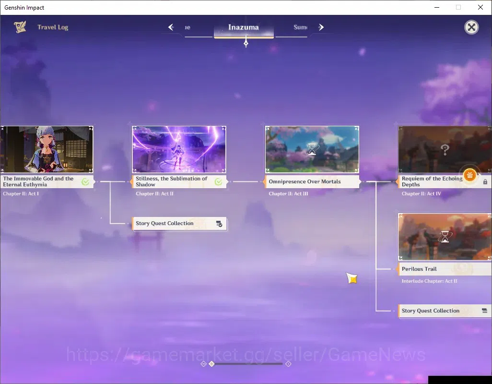Close the Travel Log with the X button

471,27
